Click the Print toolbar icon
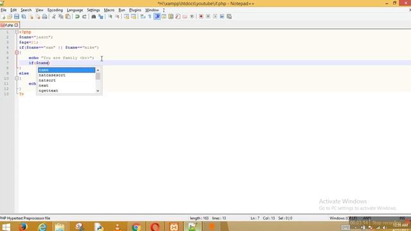The width and height of the screenshot is (411, 231). (x=44, y=17)
